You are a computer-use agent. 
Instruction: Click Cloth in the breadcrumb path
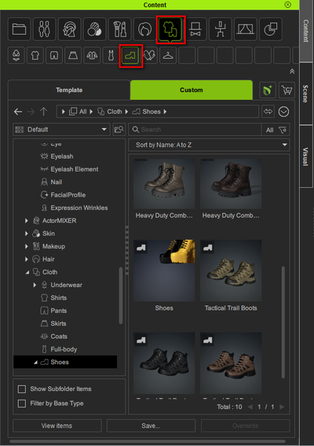115,112
